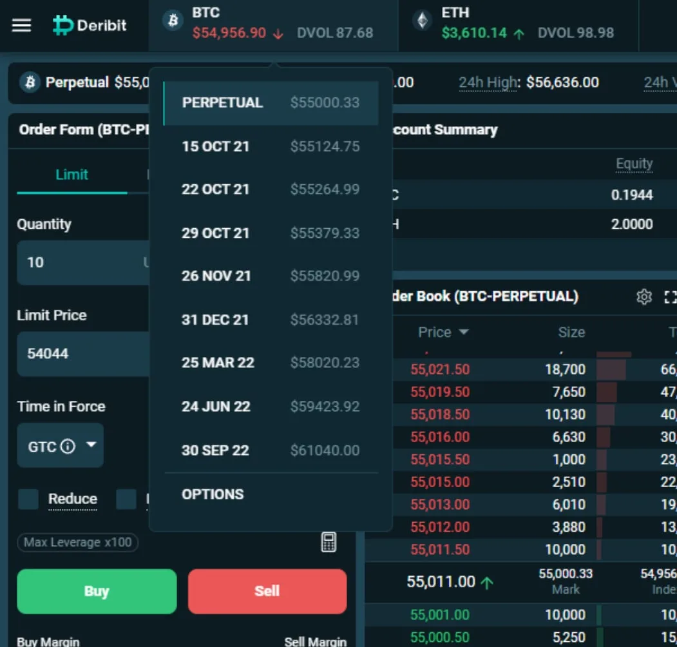
Task: Click the $61040.00 price in list
Action: 325,450
